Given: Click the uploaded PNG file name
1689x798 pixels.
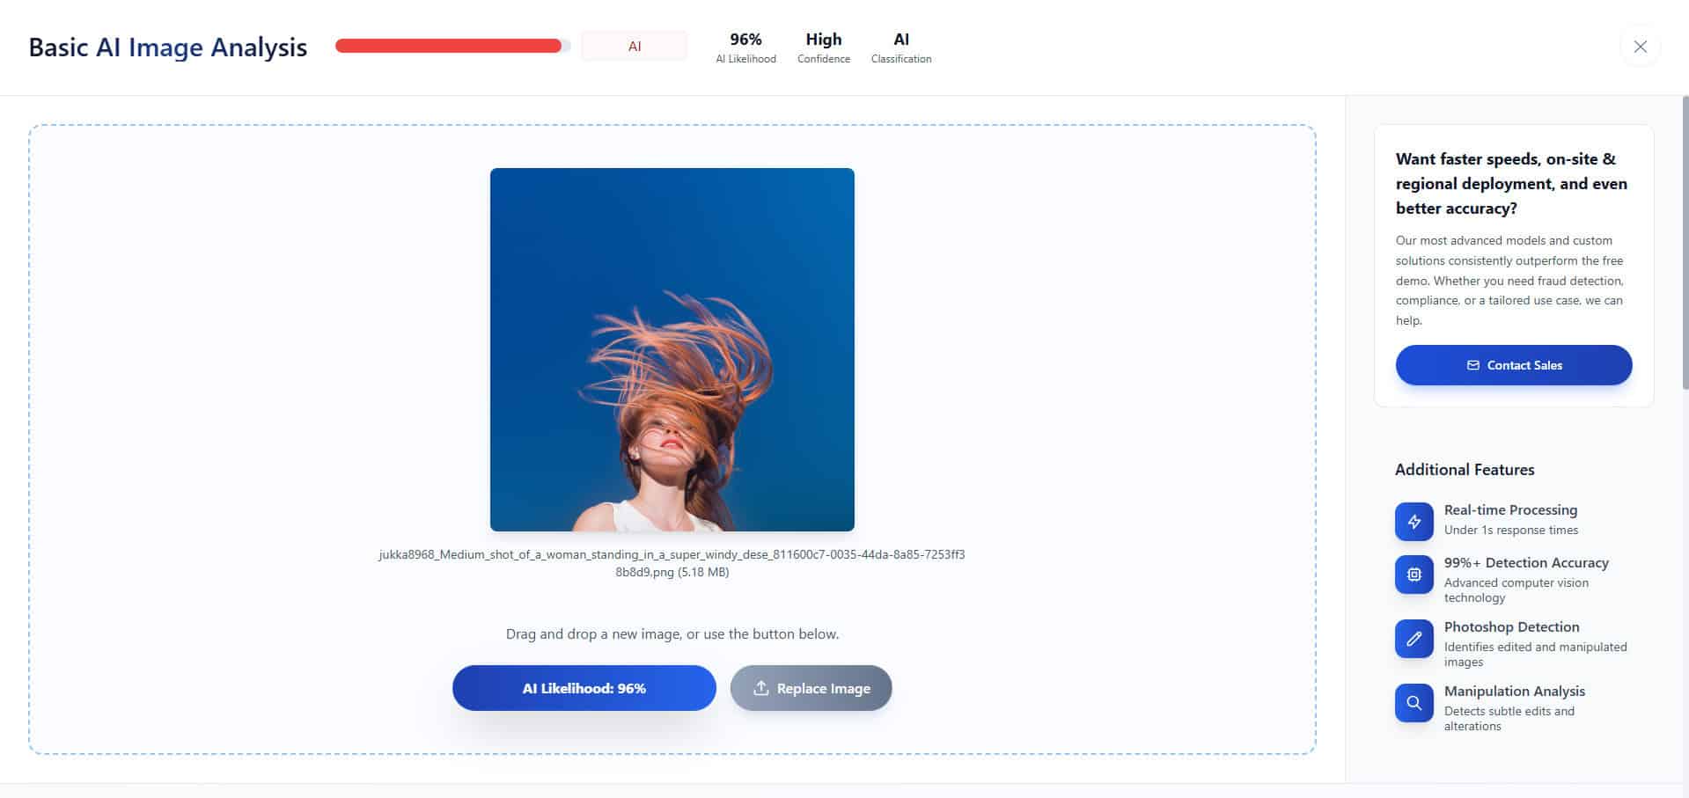Looking at the screenshot, I should coord(672,563).
